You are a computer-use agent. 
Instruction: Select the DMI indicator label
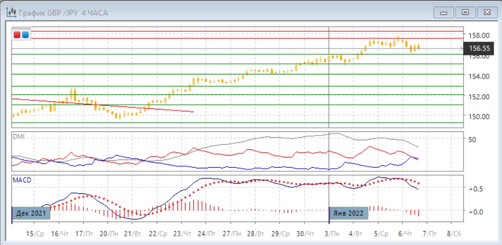point(19,137)
